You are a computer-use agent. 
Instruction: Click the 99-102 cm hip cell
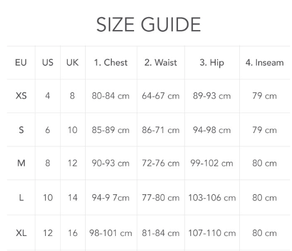click(x=212, y=163)
